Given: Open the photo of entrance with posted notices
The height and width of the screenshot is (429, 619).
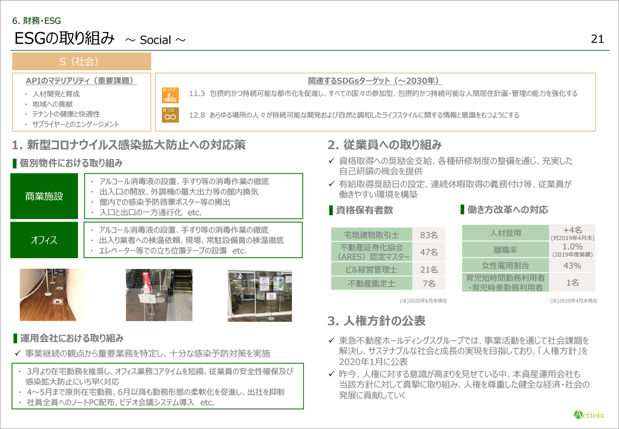Looking at the screenshot, I should [260, 295].
